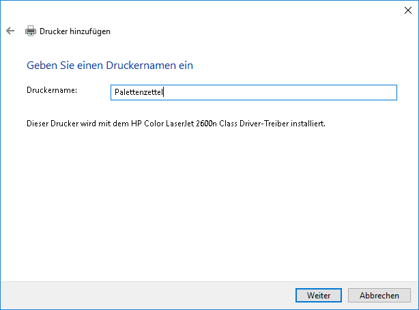Place cursor before the "P" in Palettenzettel
The image size is (419, 310).
coord(114,92)
